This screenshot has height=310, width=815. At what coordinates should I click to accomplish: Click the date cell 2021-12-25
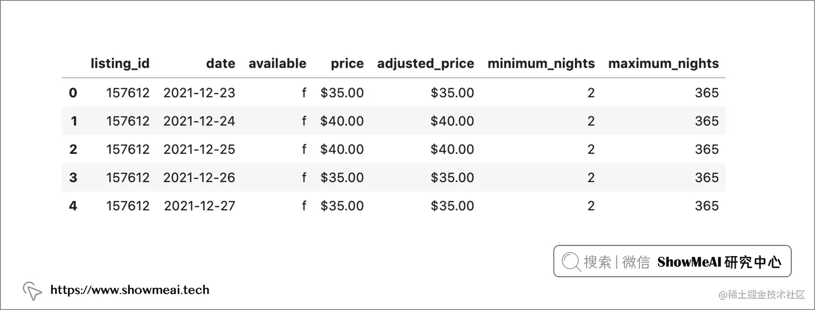(x=199, y=149)
